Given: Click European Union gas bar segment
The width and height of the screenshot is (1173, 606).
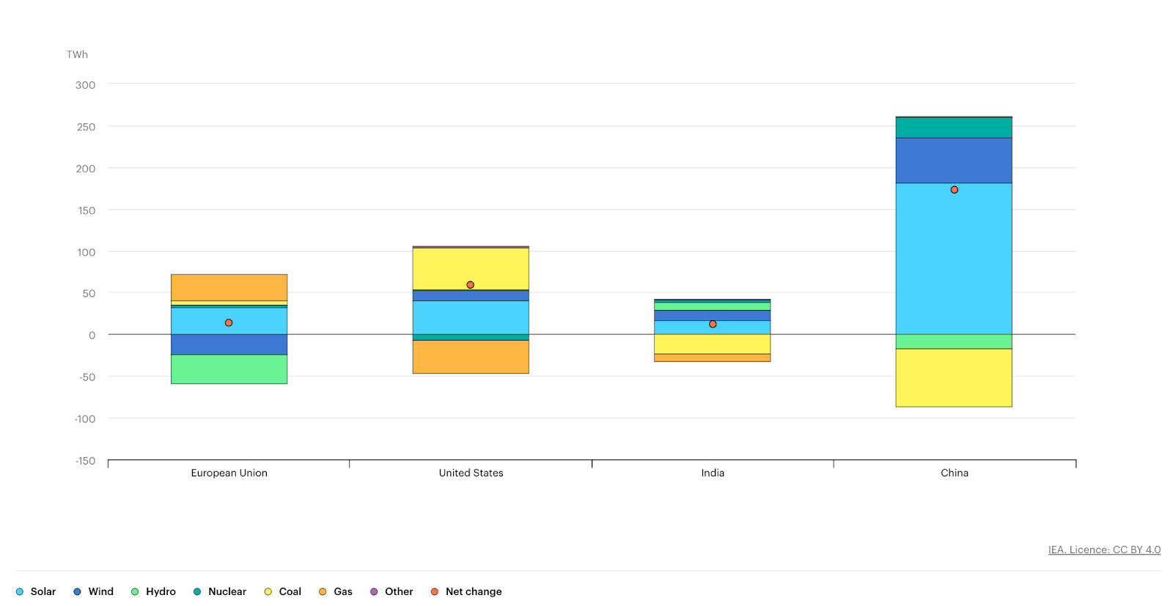Looking at the screenshot, I should click(229, 287).
